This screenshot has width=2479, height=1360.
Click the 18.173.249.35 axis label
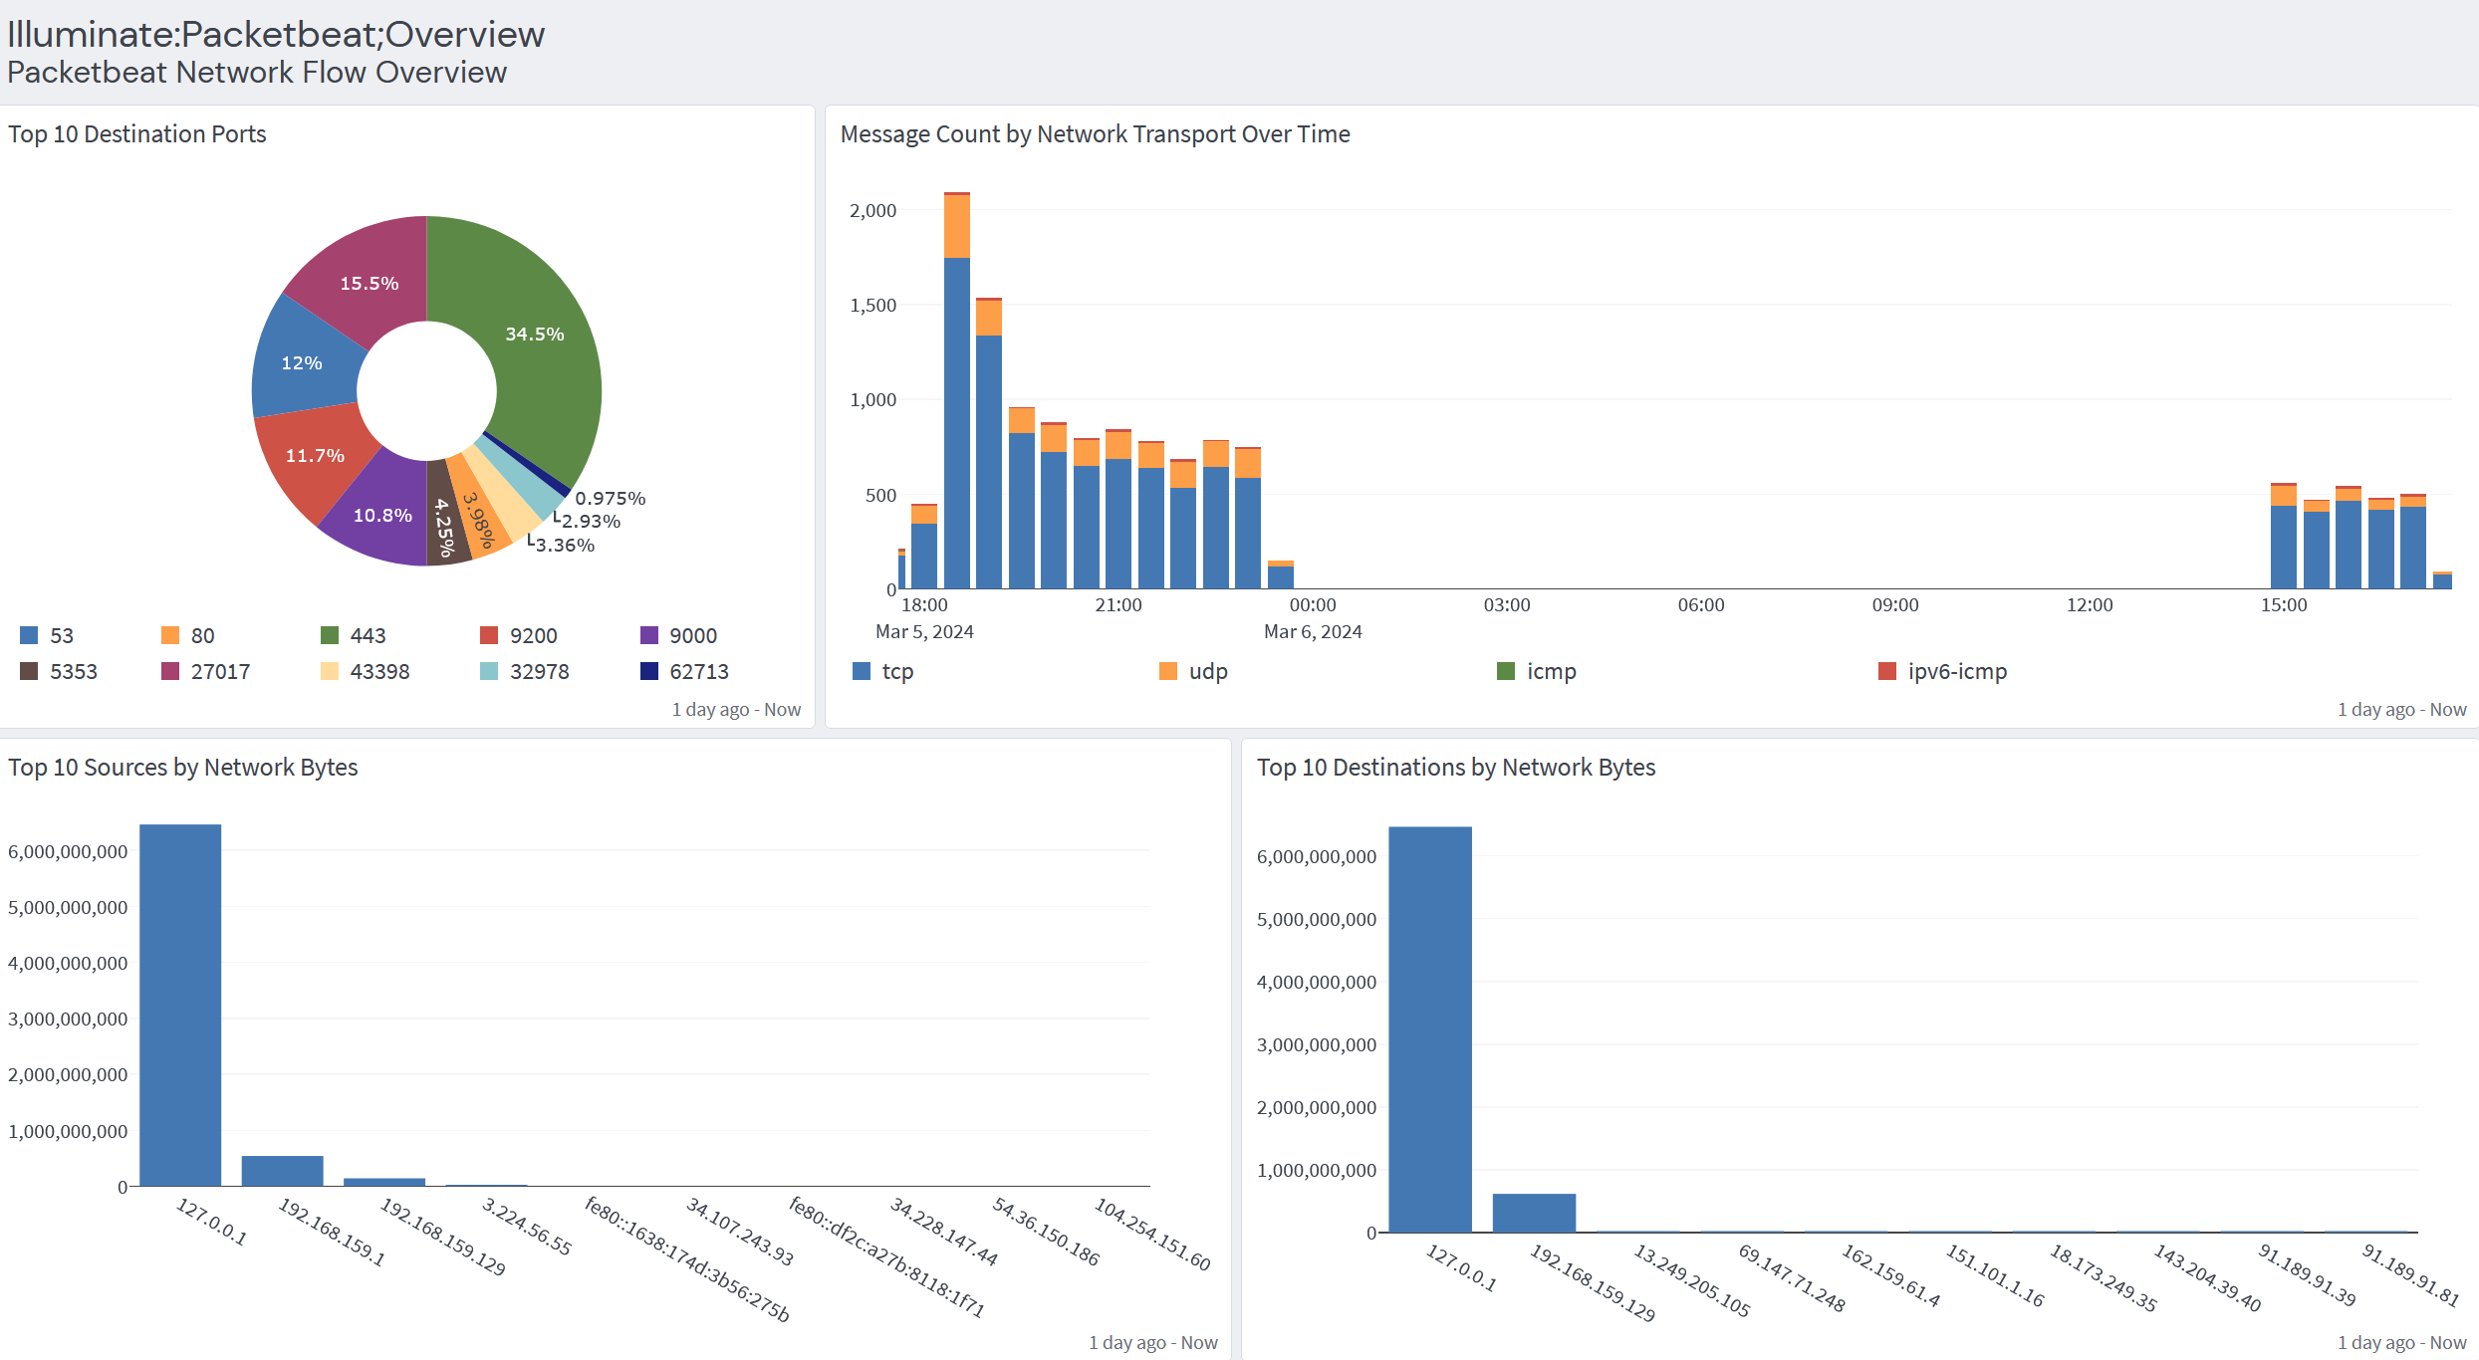point(2104,1278)
